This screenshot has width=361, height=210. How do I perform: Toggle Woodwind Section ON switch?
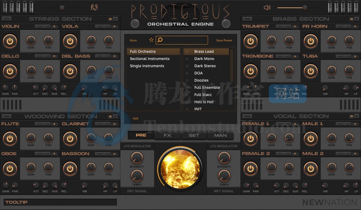click(x=7, y=116)
